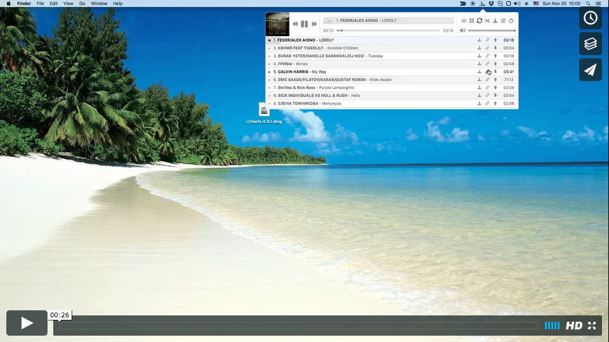The height and width of the screenshot is (342, 609).
Task: Mute the player using the speaker icon
Action: tap(463, 30)
